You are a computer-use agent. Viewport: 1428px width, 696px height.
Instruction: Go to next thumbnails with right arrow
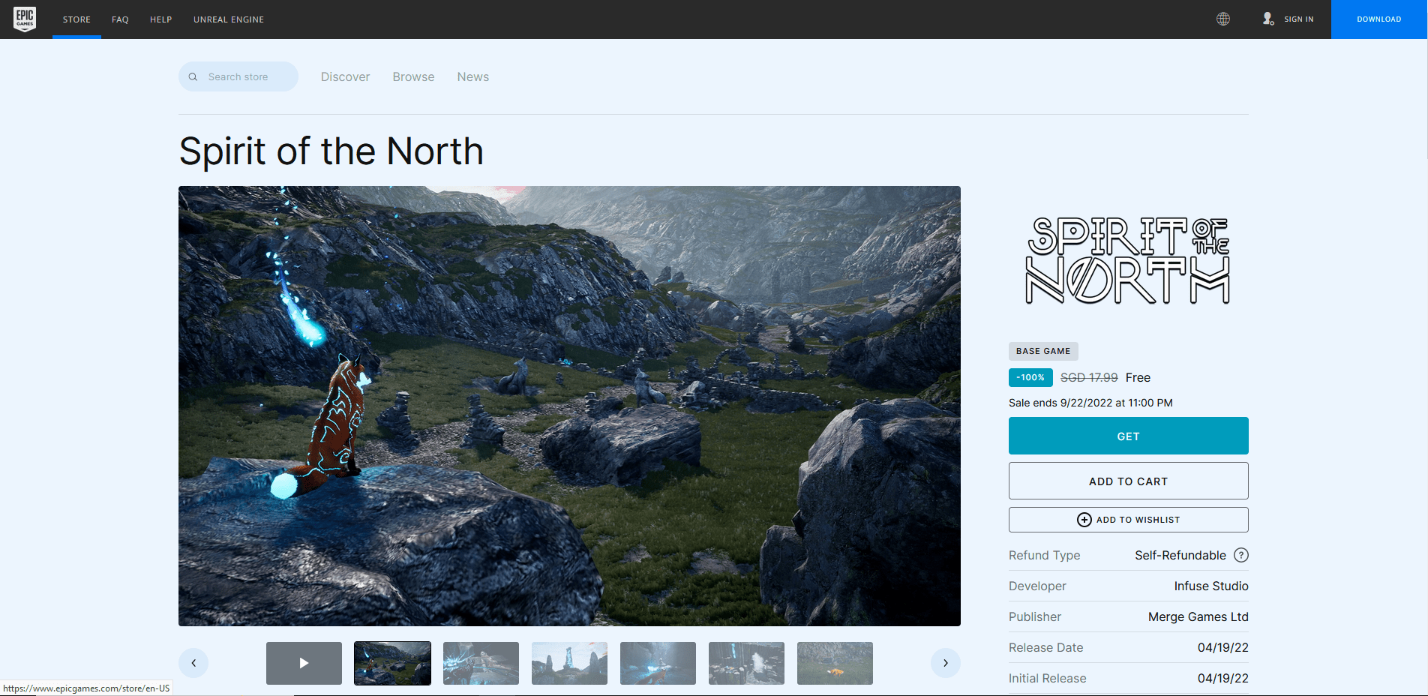pyautogui.click(x=946, y=663)
